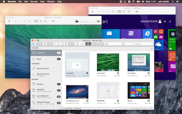Open the OS sort dropdown
This screenshot has height=114, width=182.
[x=114, y=44]
